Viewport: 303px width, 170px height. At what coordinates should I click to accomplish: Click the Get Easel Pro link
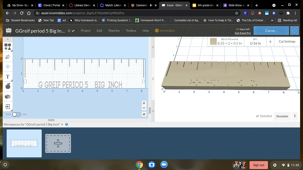point(243,33)
